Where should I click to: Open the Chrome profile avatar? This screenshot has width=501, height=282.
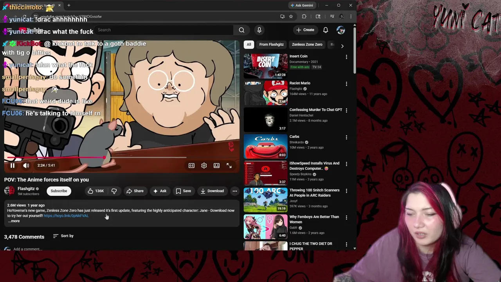pyautogui.click(x=341, y=16)
